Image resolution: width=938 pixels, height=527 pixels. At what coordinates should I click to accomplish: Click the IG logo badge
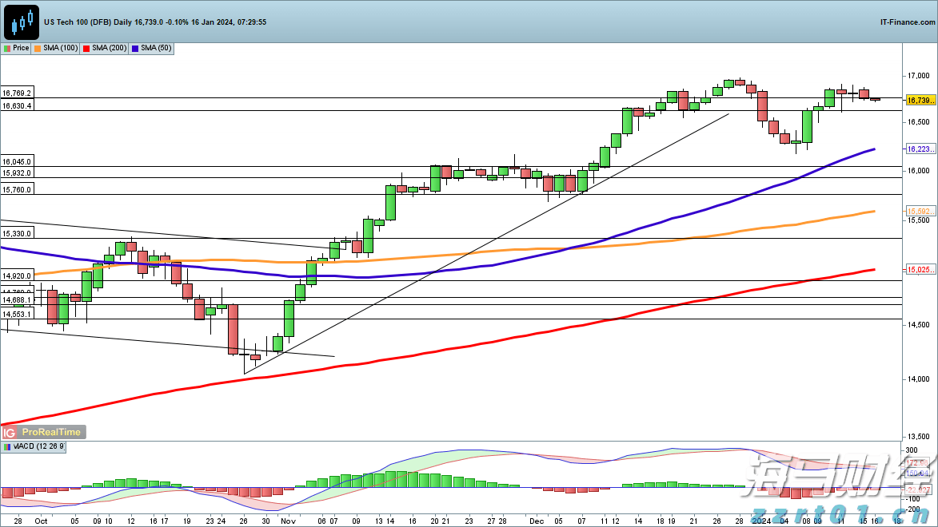coord(10,432)
